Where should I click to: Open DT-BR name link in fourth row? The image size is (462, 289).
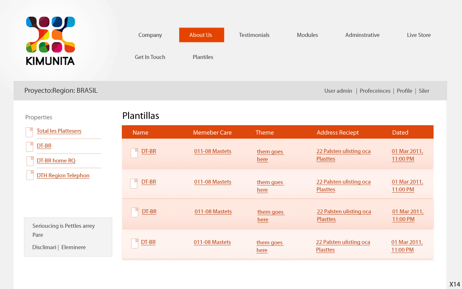coord(148,242)
